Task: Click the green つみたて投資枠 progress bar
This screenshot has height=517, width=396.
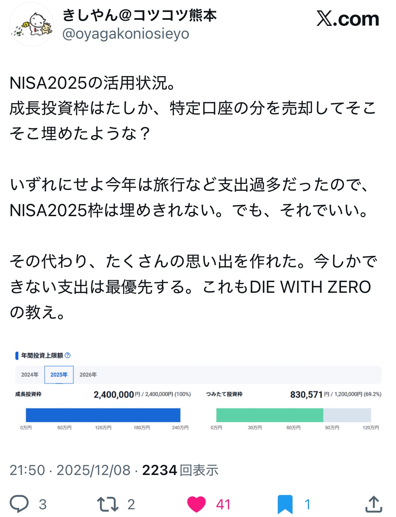Action: [269, 415]
